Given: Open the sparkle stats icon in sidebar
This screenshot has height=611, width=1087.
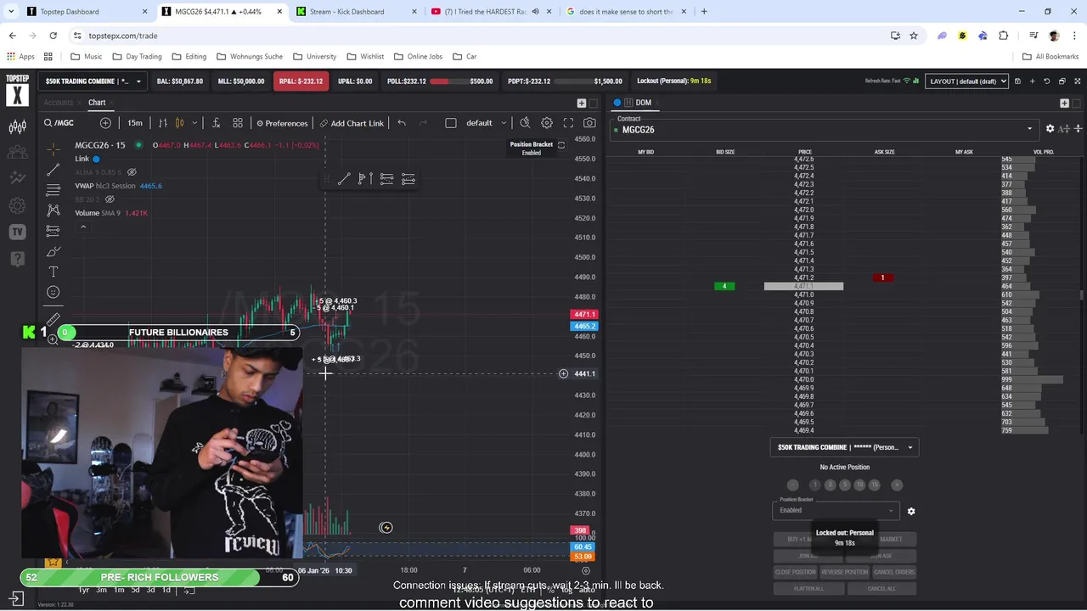Looking at the screenshot, I should coord(17,178).
